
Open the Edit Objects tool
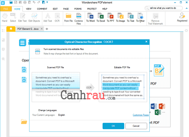pos(34,18)
